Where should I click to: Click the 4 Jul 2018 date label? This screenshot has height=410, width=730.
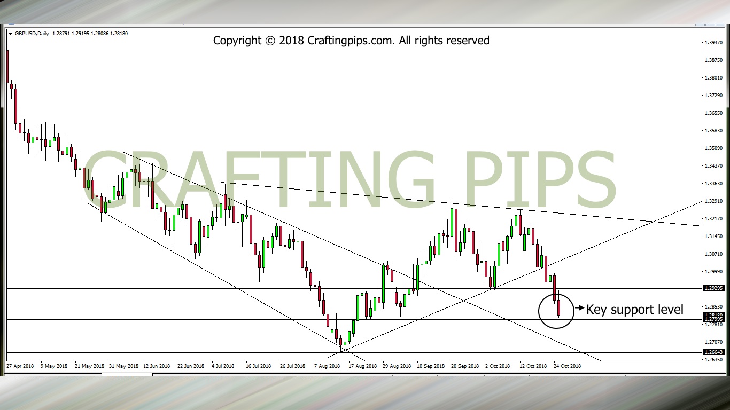223,366
